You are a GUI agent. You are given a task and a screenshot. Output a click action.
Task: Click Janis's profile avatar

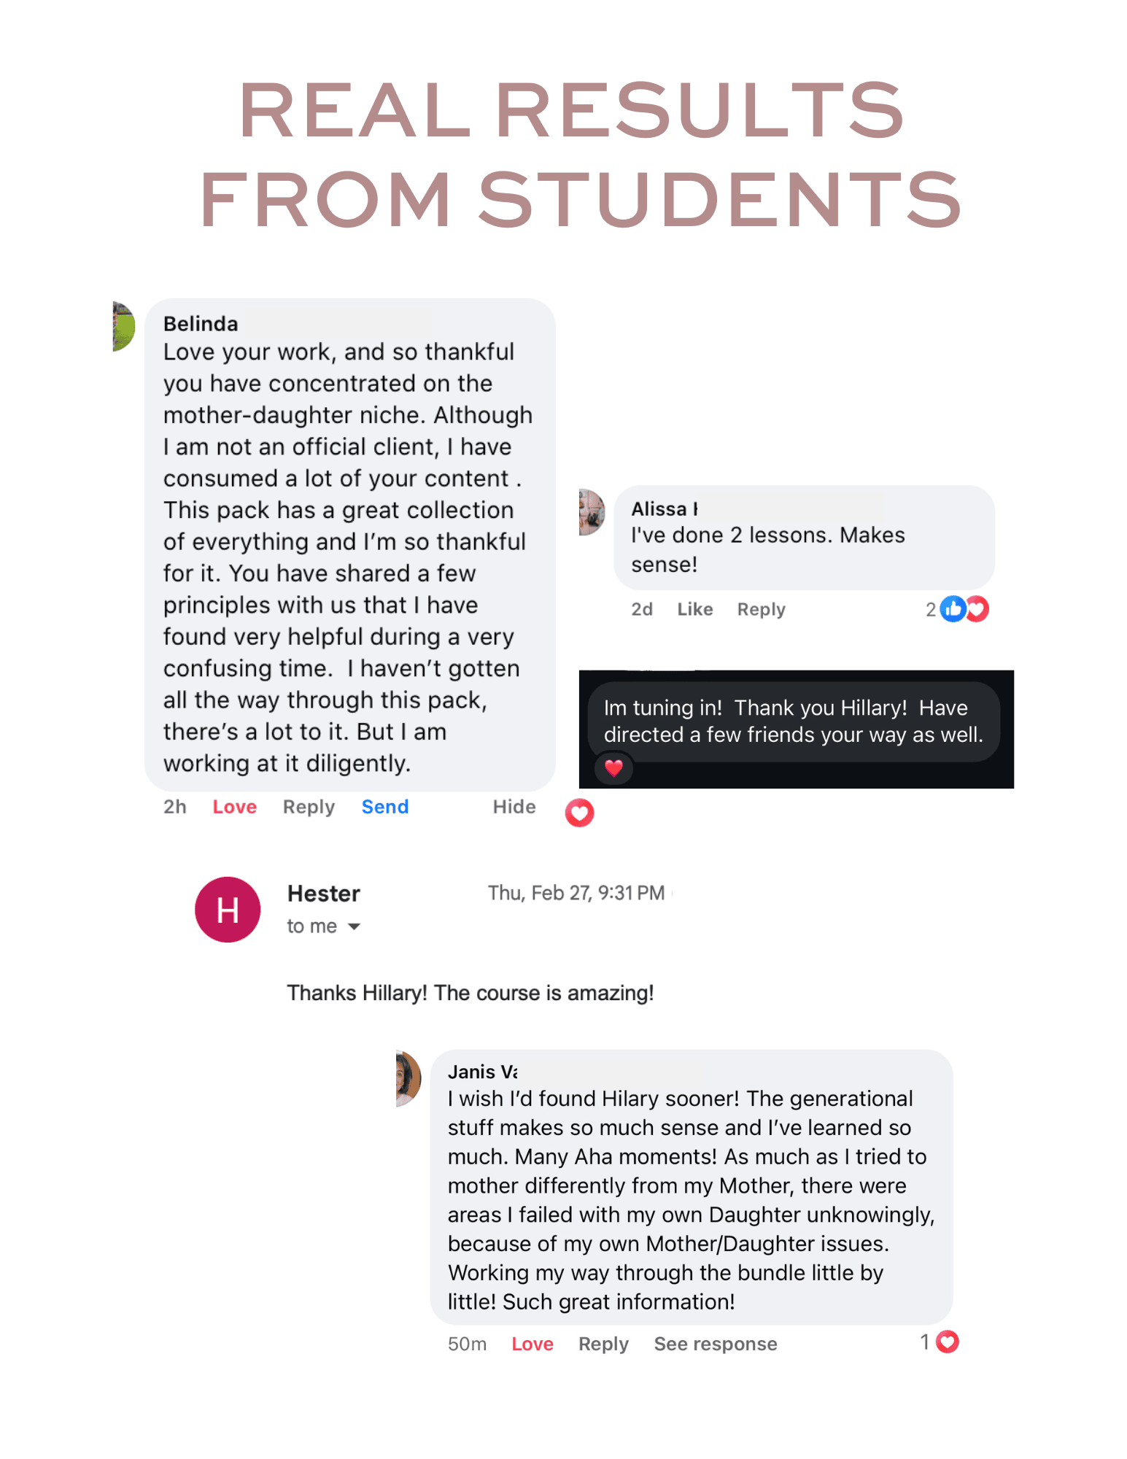pyautogui.click(x=408, y=1078)
